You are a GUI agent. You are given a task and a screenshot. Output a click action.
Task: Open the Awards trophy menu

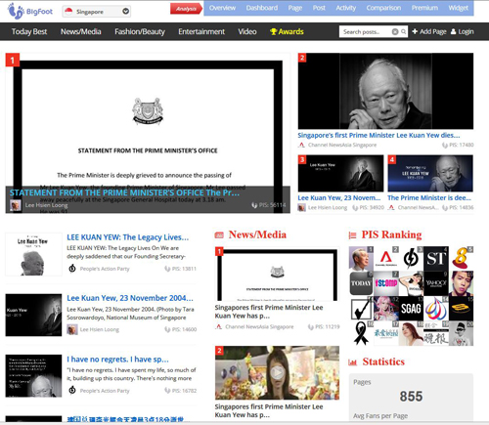[287, 31]
